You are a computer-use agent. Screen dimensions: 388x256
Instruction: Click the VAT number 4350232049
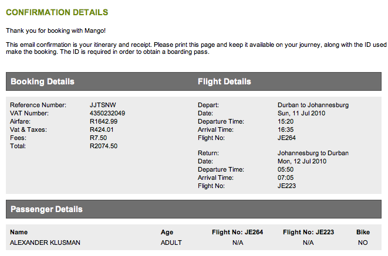pyautogui.click(x=107, y=113)
